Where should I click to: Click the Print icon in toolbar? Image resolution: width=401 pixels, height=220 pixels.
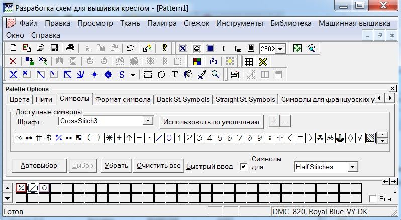(70, 48)
